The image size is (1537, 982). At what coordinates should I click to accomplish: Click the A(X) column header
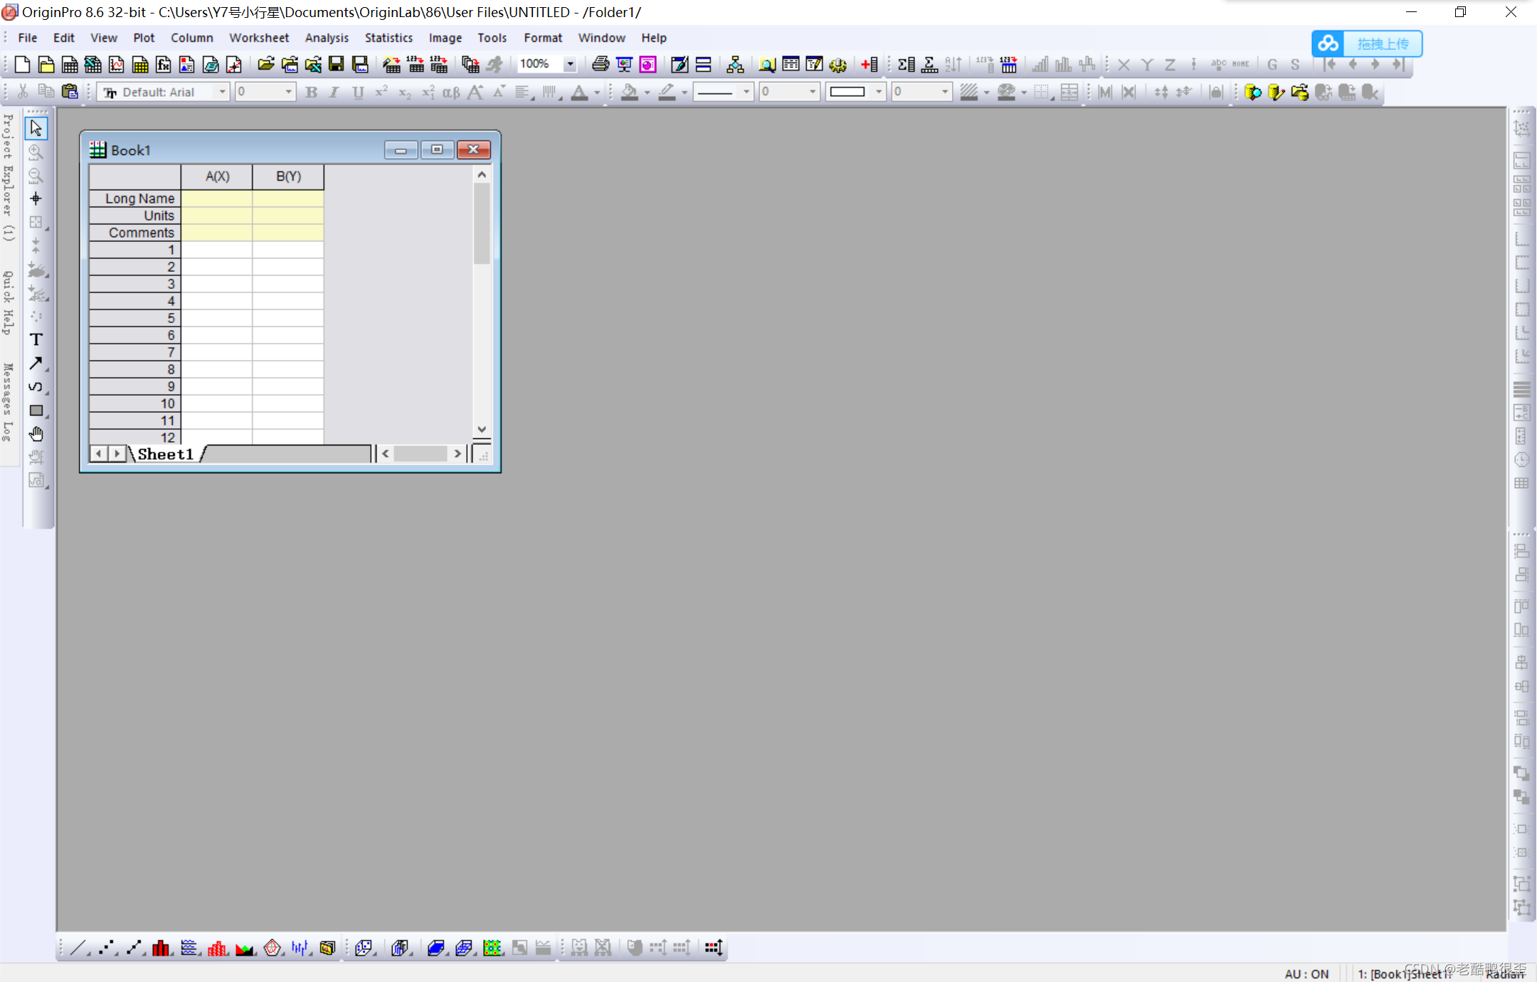point(217,176)
